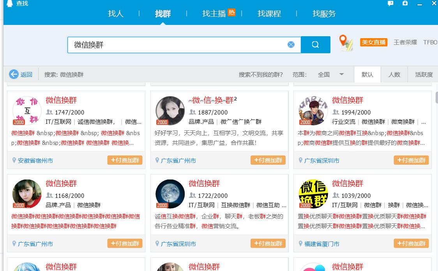This screenshot has width=438, height=271.
Task: Open the 搜索不到我的群? help link
Action: 261,74
